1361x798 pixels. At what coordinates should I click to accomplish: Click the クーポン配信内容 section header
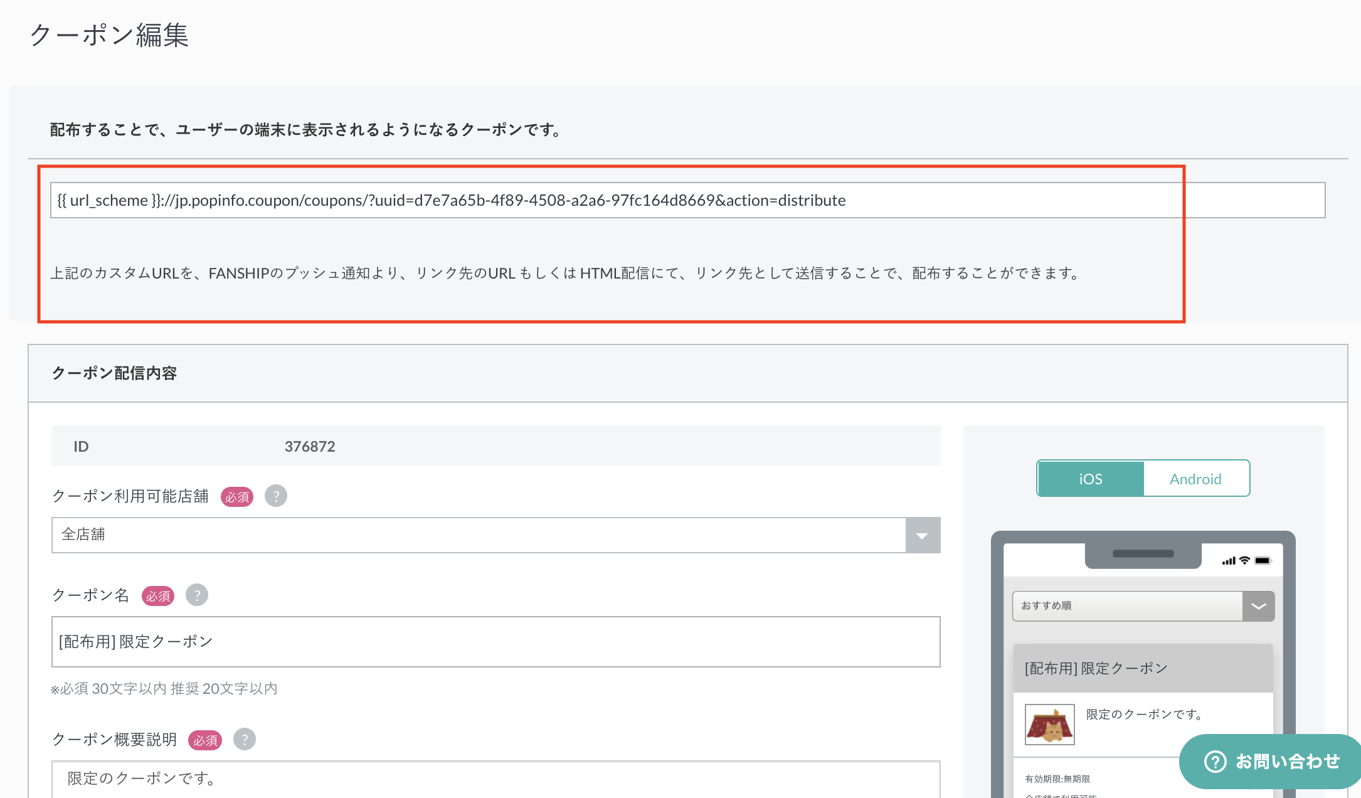[114, 373]
